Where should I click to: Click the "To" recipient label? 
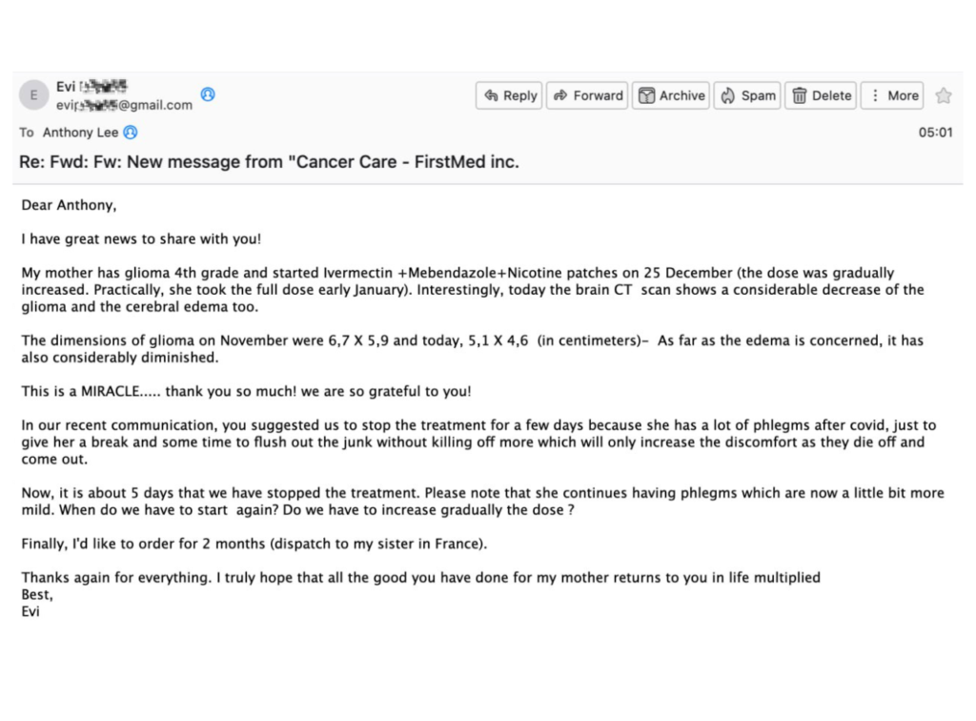pyautogui.click(x=27, y=133)
